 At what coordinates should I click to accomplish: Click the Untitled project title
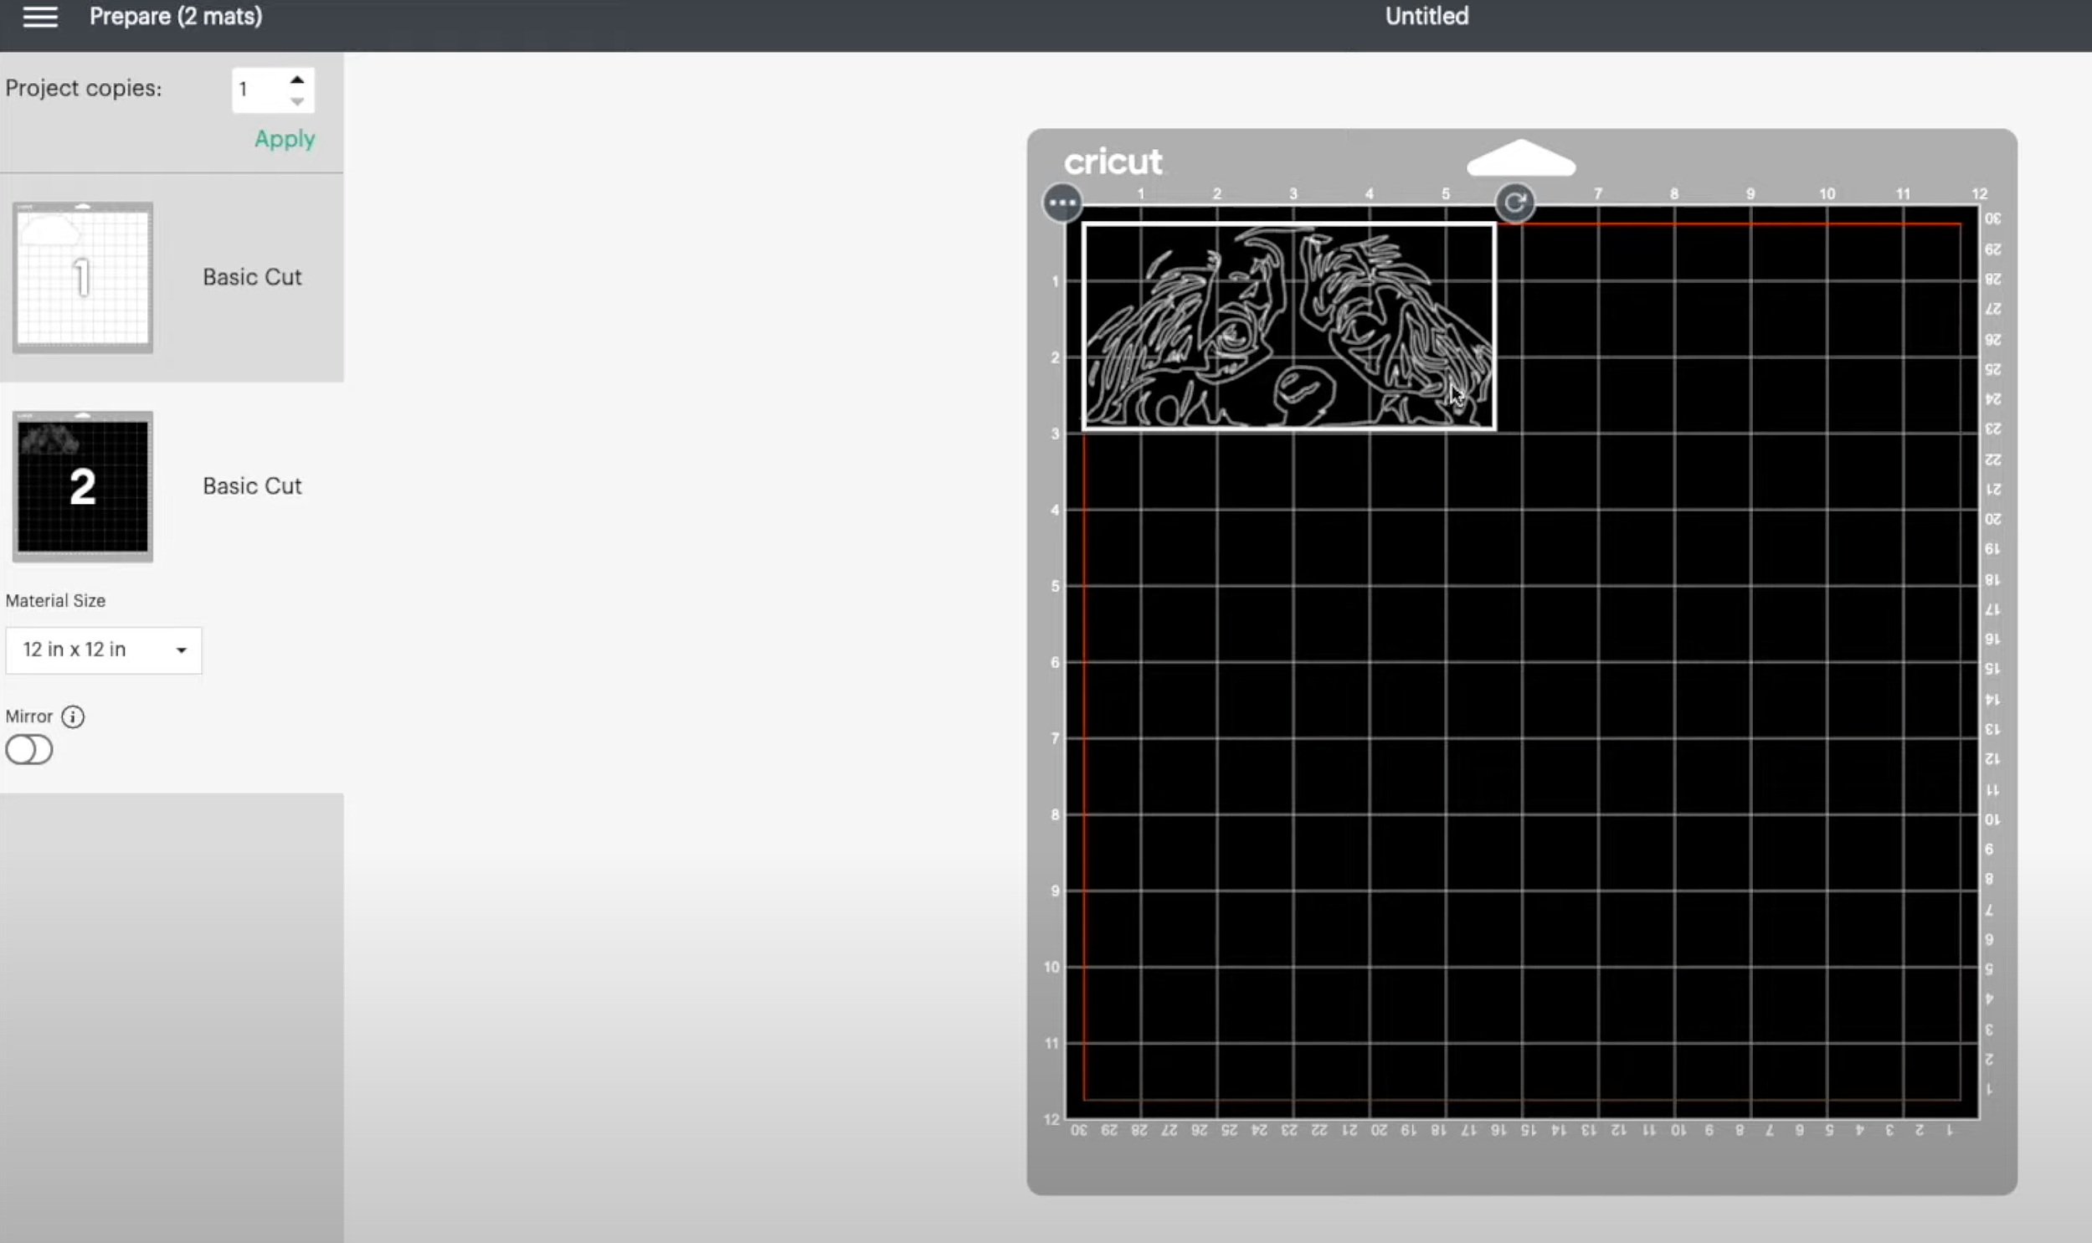(x=1426, y=16)
